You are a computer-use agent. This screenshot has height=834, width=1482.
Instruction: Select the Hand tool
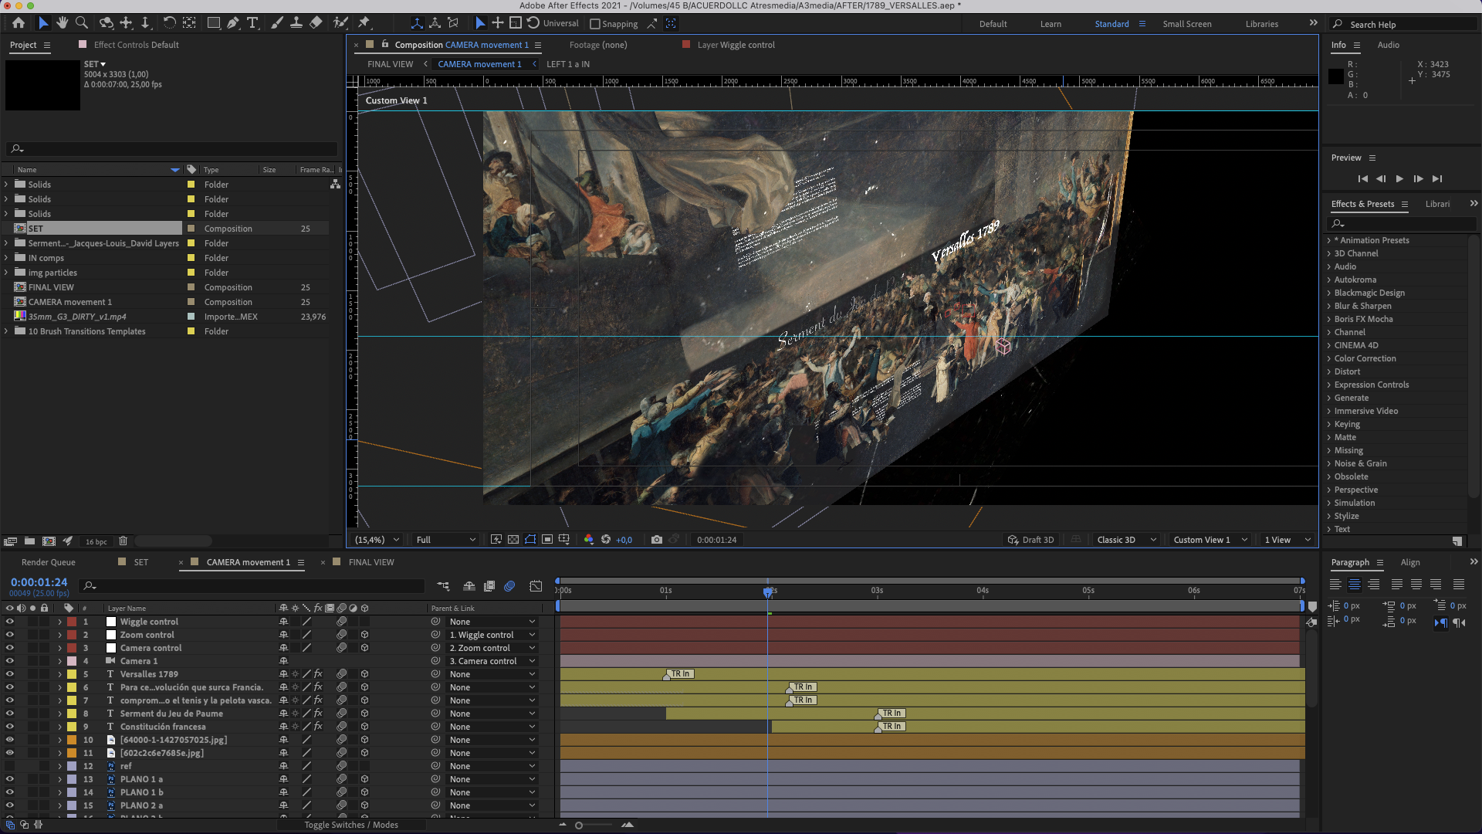point(62,23)
